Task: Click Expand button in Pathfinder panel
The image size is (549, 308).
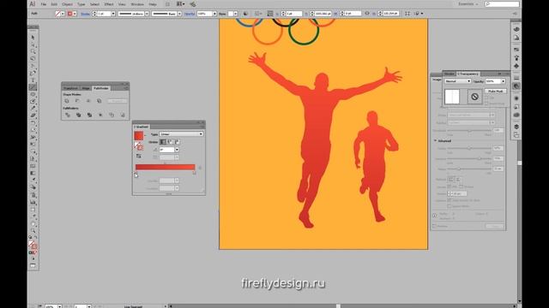Action: click(117, 101)
